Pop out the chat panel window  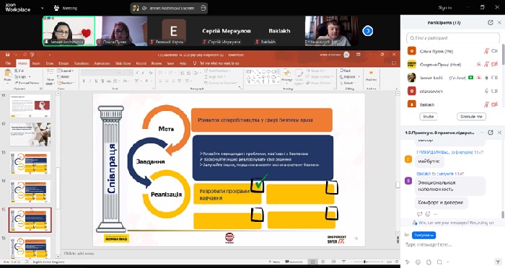pos(490,133)
